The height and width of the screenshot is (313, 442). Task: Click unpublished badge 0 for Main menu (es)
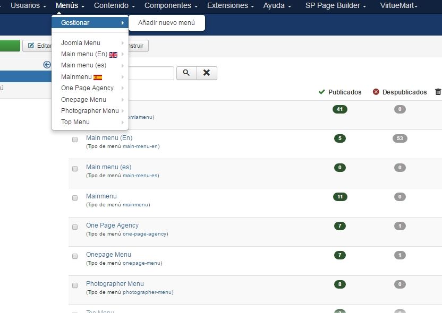pyautogui.click(x=399, y=168)
